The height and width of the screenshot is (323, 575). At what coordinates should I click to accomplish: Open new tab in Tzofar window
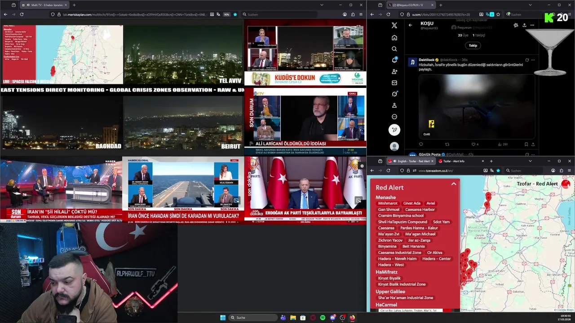click(x=491, y=161)
